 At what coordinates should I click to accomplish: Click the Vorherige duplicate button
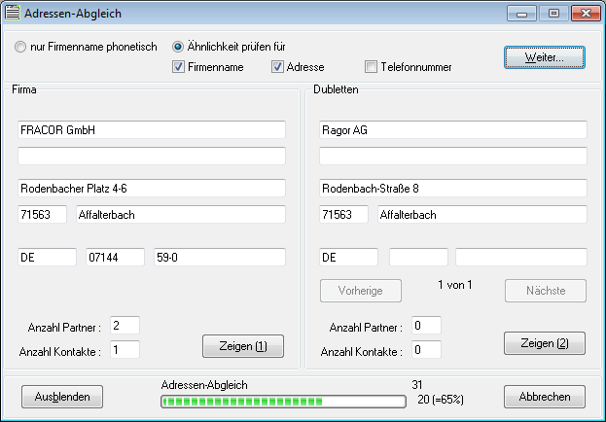360,291
